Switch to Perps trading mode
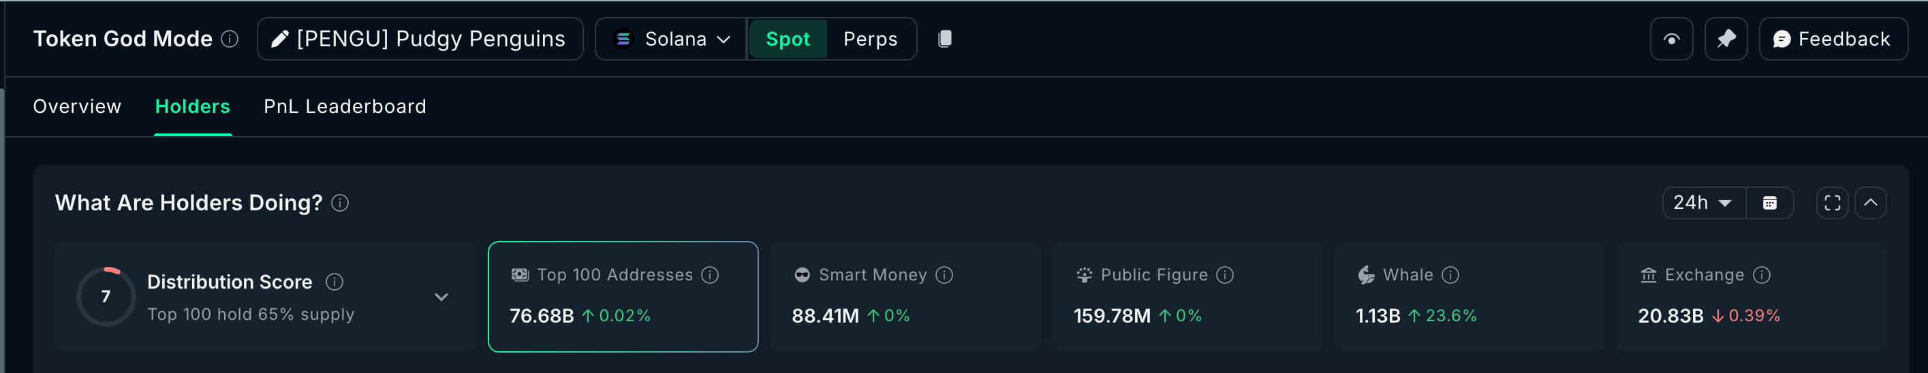The height and width of the screenshot is (373, 1928). tap(870, 39)
